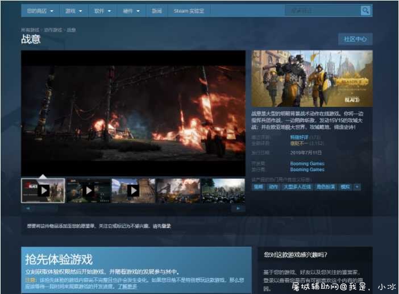
Task: Click the search magnifier icon
Action: click(x=365, y=10)
